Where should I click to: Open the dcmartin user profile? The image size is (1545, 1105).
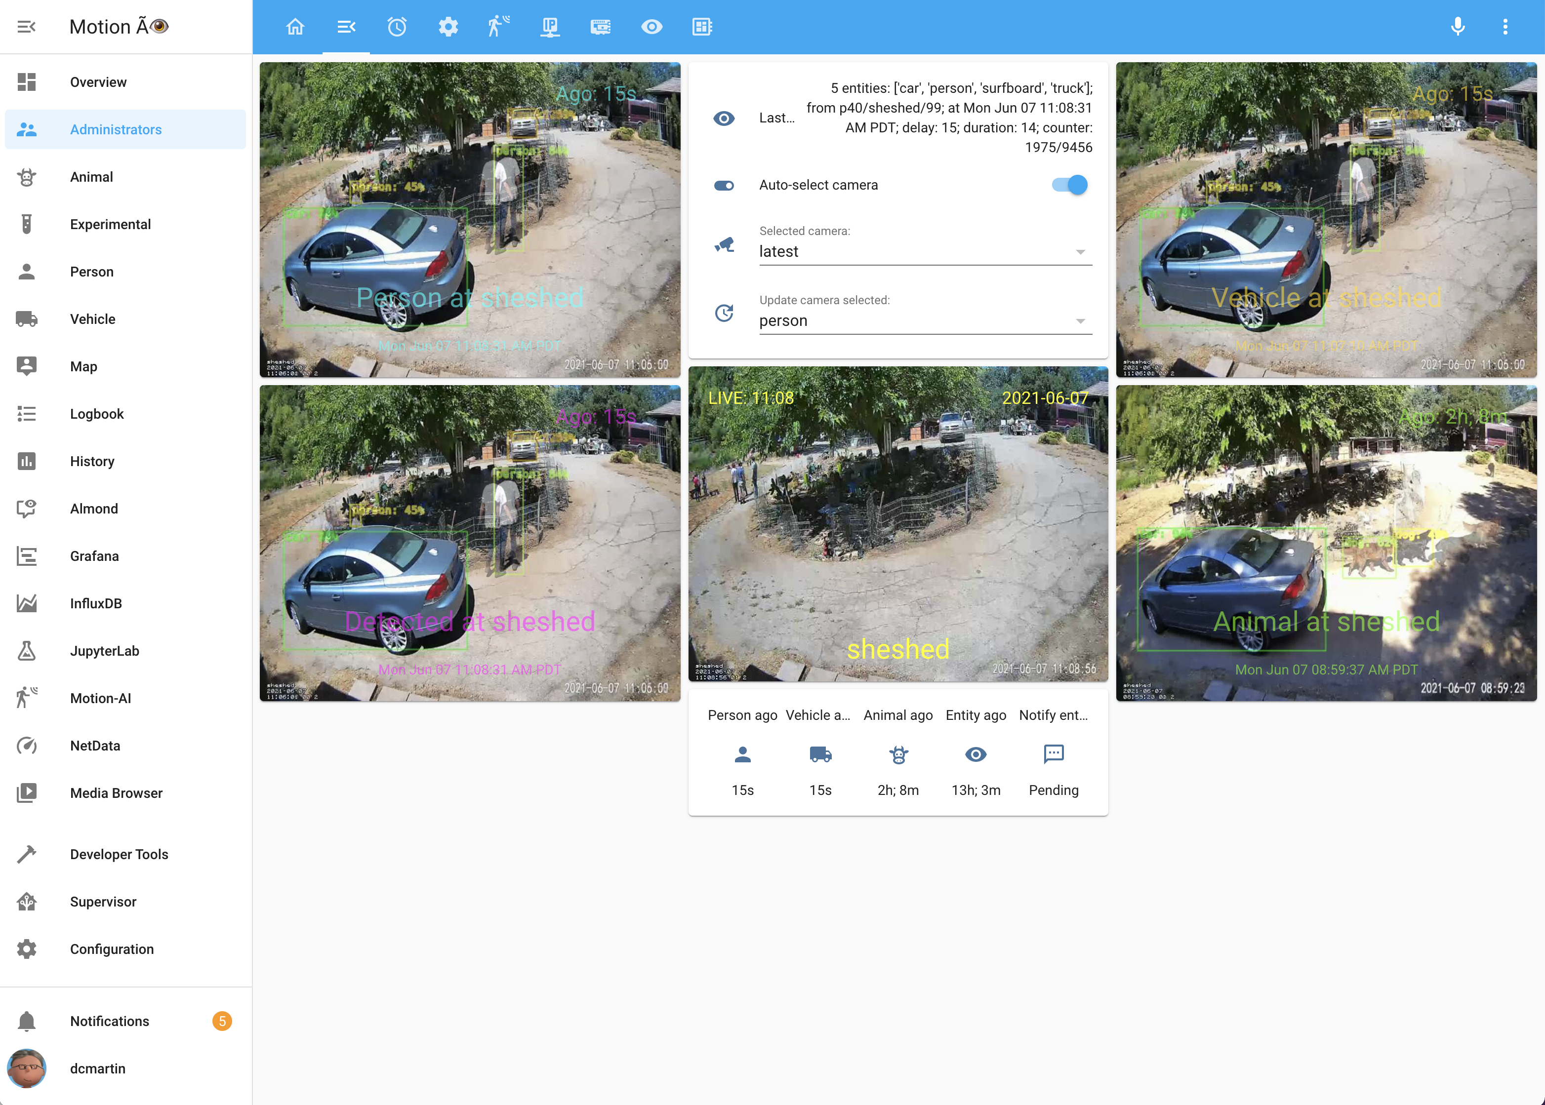tap(97, 1068)
